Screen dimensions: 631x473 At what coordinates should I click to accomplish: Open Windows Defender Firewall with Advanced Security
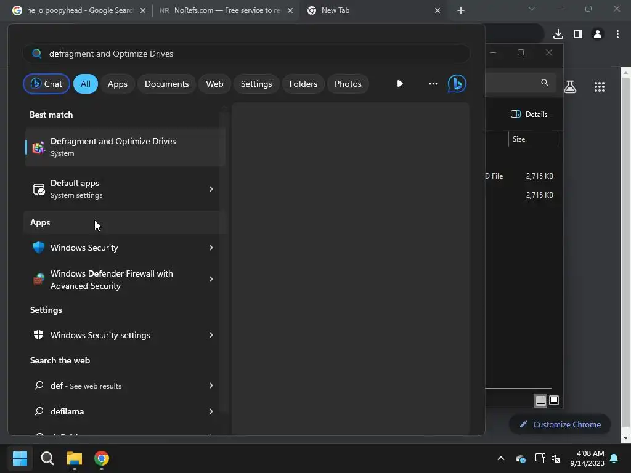(122, 280)
